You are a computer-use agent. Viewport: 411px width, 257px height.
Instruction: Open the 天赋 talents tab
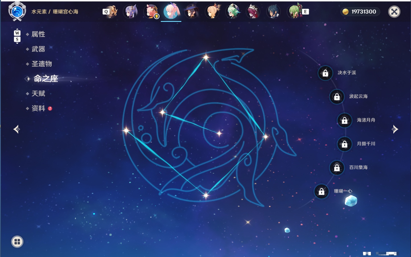tap(38, 93)
